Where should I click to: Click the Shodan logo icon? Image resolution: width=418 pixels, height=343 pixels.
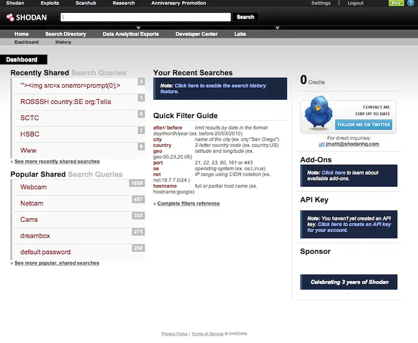(10, 17)
